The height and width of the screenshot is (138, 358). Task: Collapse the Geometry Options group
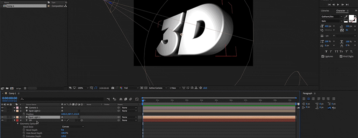coord(18,123)
